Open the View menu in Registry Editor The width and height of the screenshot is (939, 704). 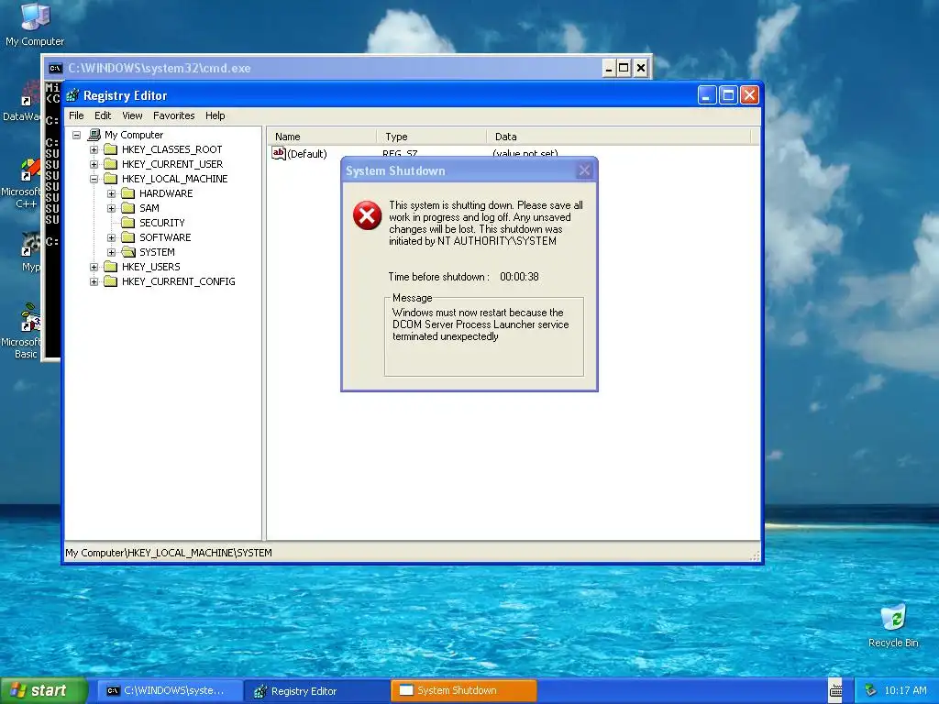pyautogui.click(x=132, y=115)
